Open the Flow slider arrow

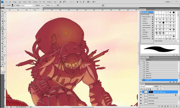[x=55, y=5]
